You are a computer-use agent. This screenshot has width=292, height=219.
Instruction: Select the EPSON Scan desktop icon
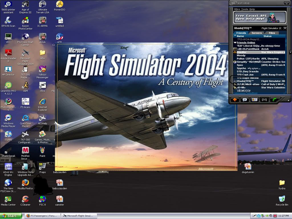tap(8, 22)
